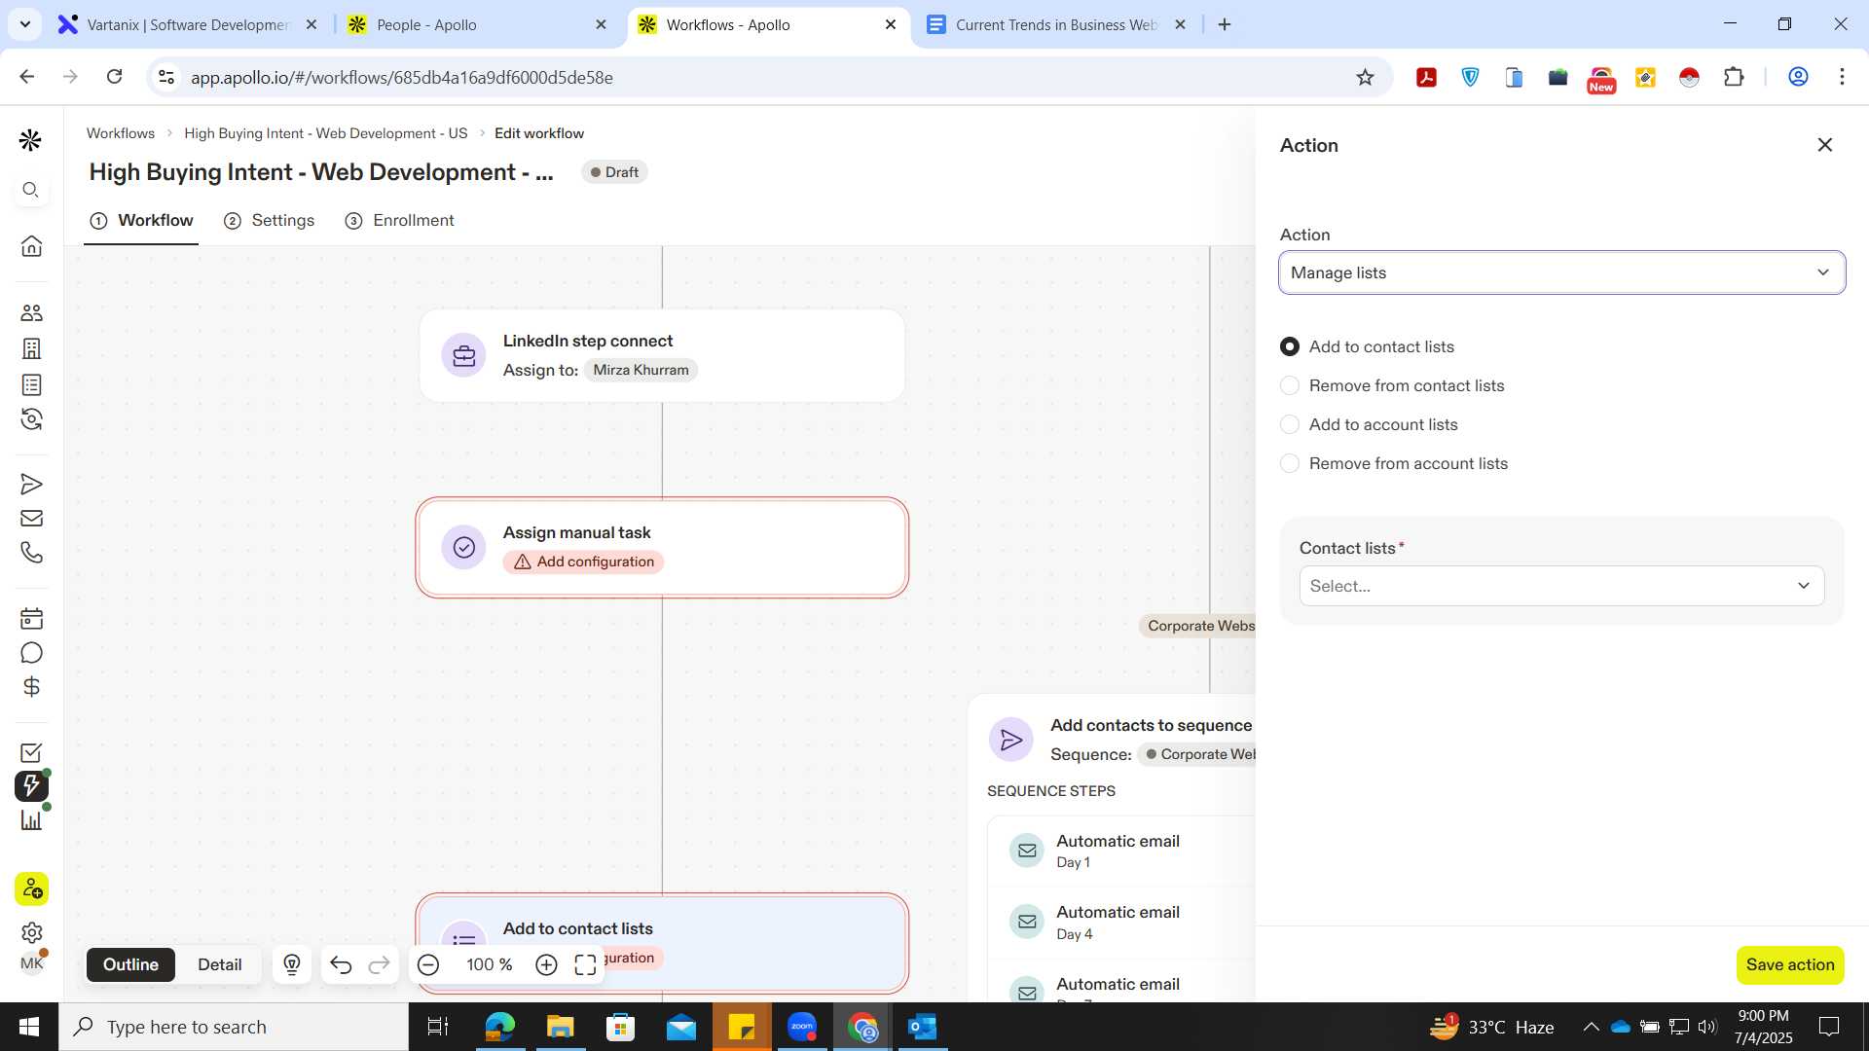Viewport: 1869px width, 1051px height.
Task: Switch to People - Apollo browser tab
Action: tap(478, 24)
